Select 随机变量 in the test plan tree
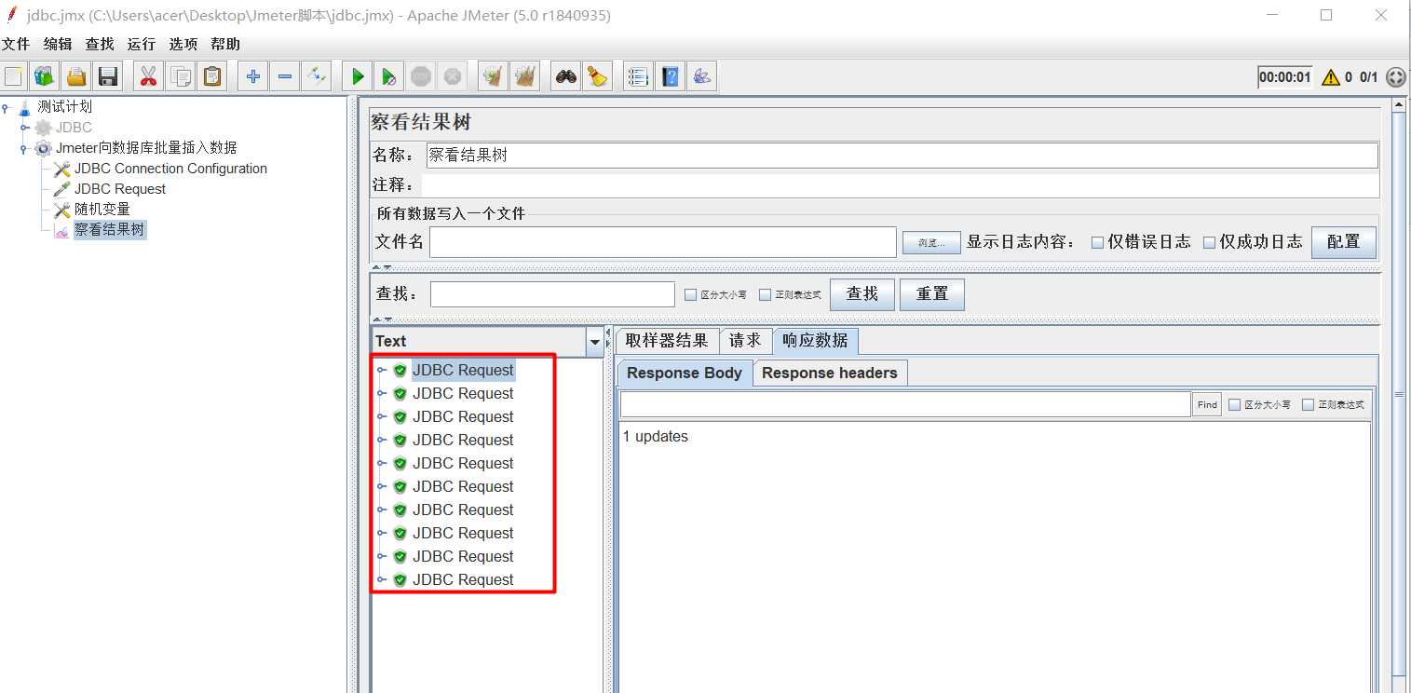The height and width of the screenshot is (693, 1411). tap(102, 210)
